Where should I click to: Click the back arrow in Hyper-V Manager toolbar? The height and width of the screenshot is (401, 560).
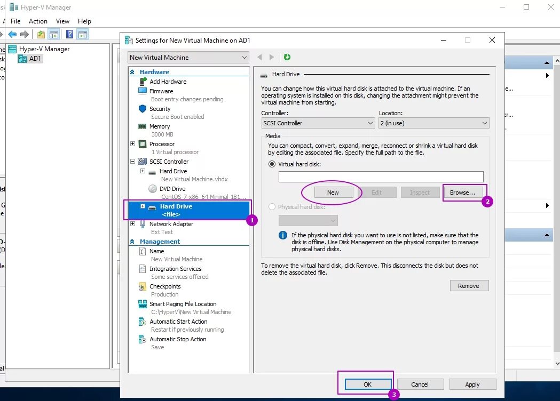click(12, 35)
